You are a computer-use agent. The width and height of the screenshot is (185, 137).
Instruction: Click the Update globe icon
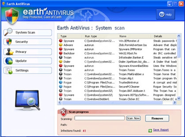click(9, 61)
